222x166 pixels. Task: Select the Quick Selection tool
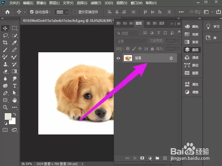pos(14,35)
